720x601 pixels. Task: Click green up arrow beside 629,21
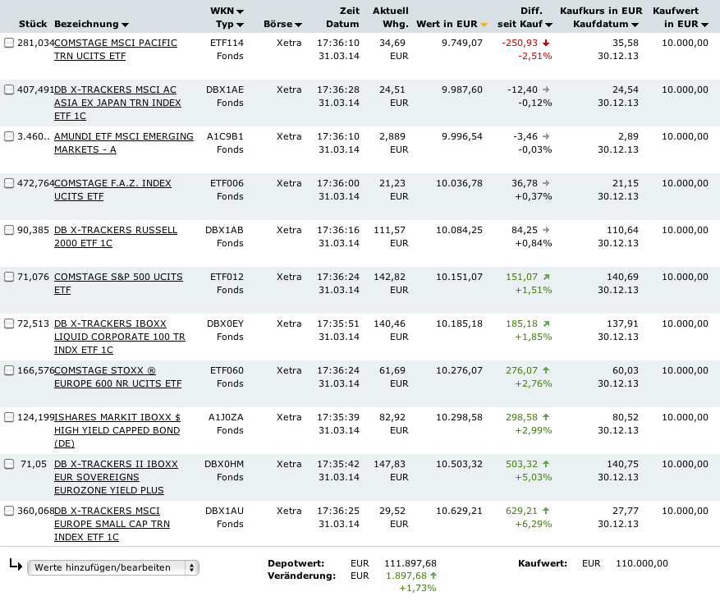point(546,511)
